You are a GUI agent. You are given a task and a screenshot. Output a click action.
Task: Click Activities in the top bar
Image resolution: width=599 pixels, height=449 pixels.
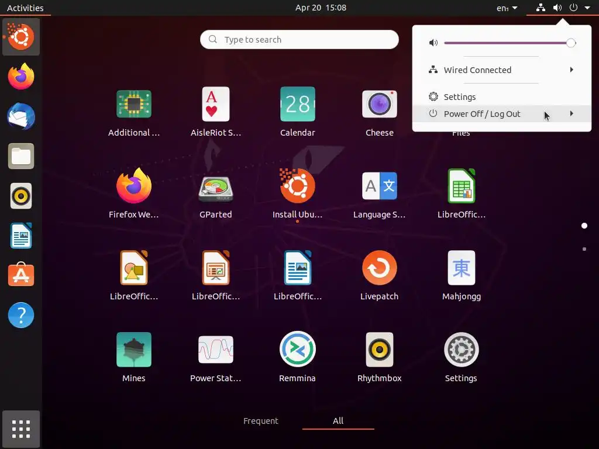(25, 8)
